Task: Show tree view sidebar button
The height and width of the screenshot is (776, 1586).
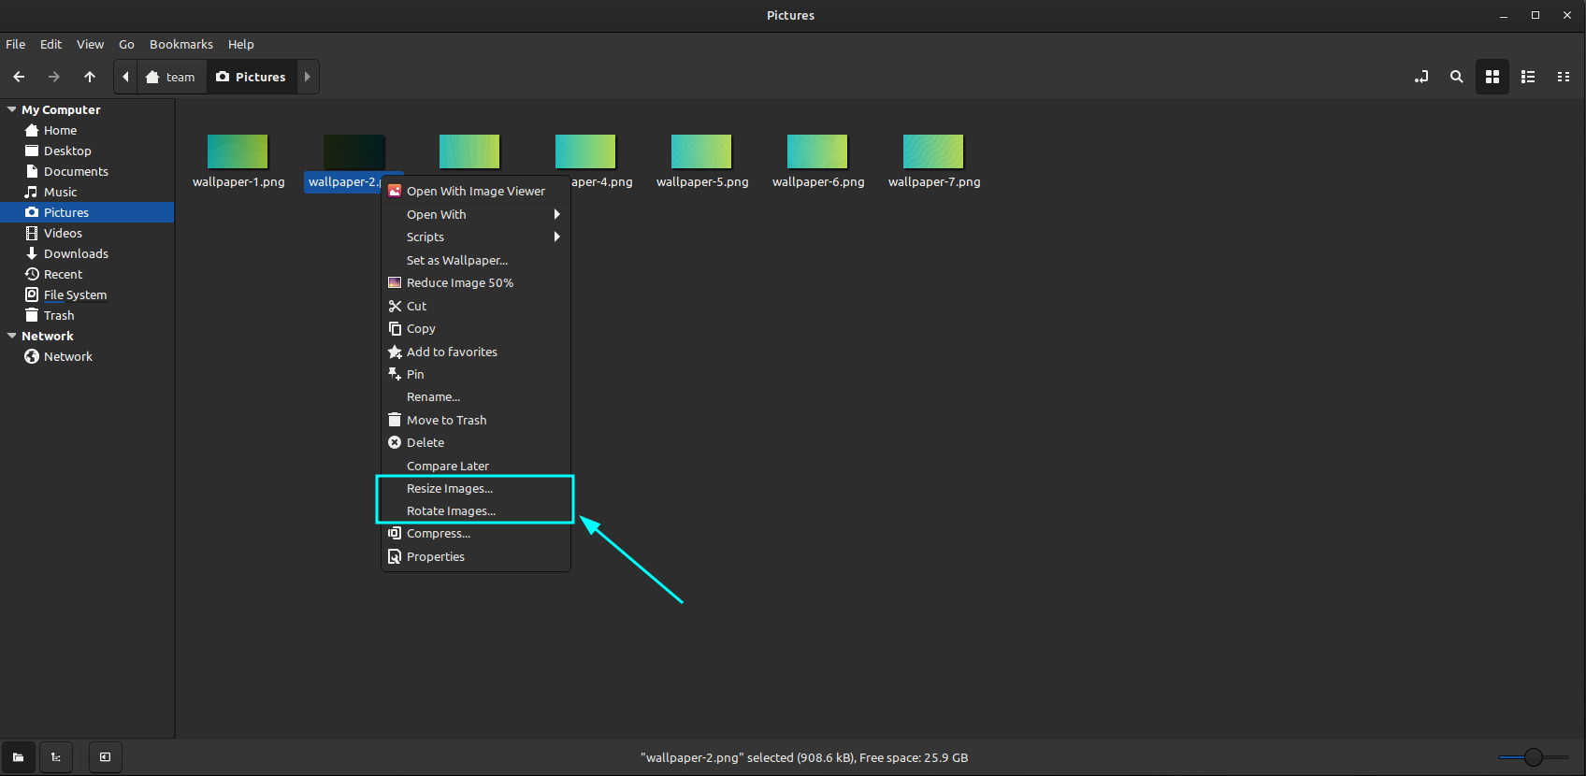Action: (x=56, y=757)
